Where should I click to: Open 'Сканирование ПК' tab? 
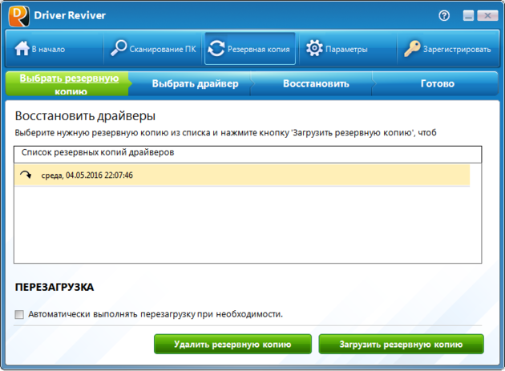pos(163,49)
